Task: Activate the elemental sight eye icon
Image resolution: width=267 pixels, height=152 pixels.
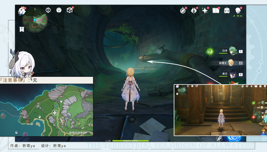Action: point(48,10)
